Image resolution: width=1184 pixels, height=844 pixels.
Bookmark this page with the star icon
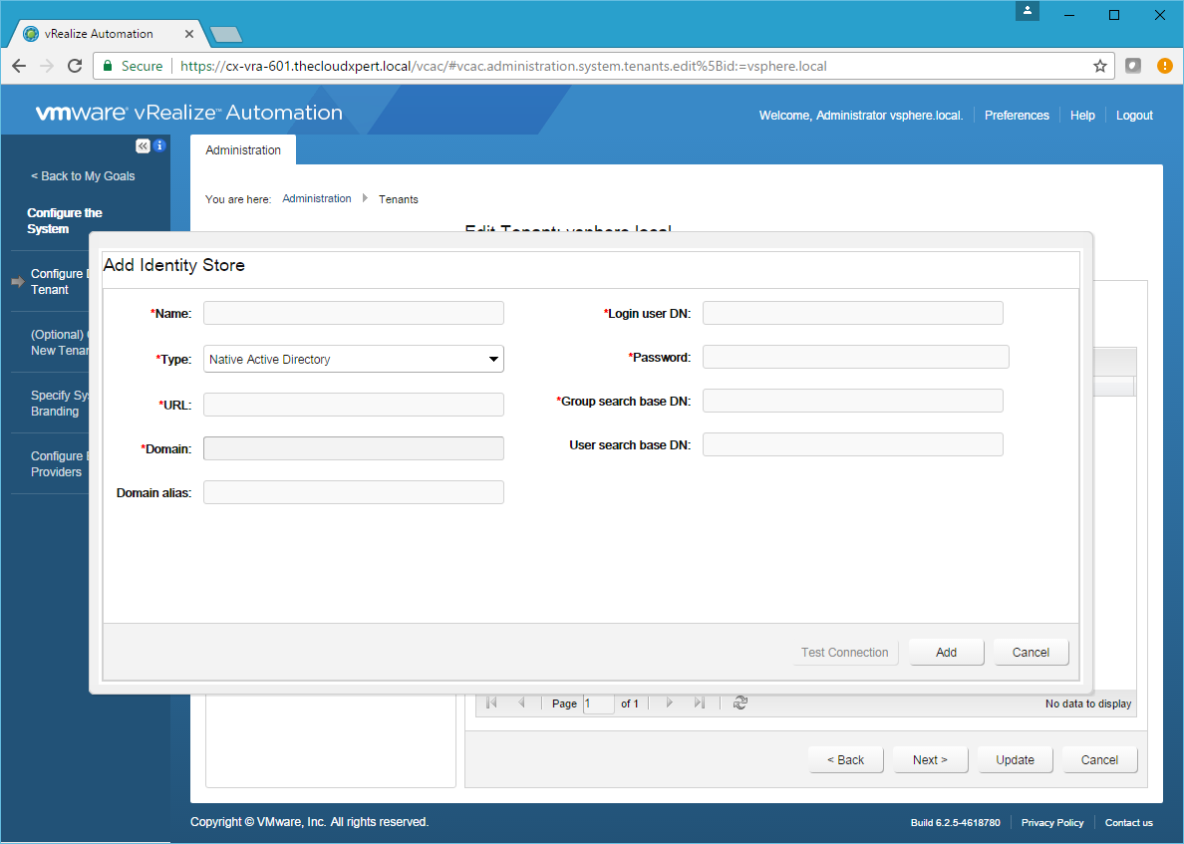pyautogui.click(x=1100, y=66)
